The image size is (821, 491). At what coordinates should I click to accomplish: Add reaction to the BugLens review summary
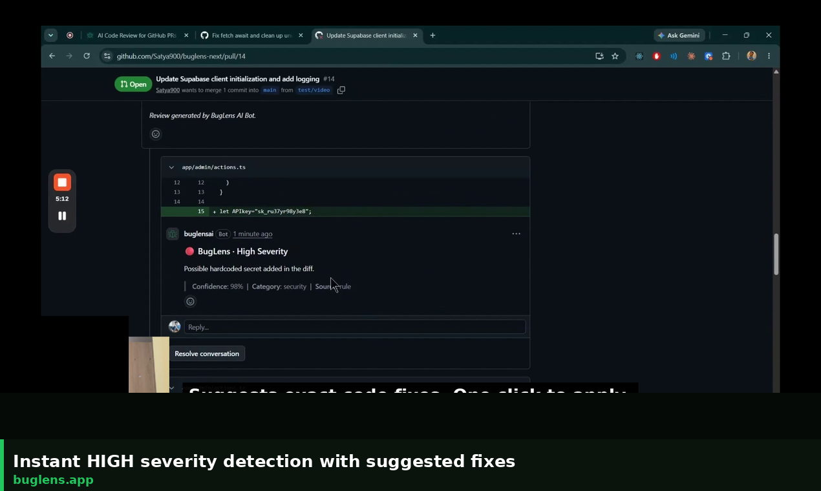coord(156,134)
